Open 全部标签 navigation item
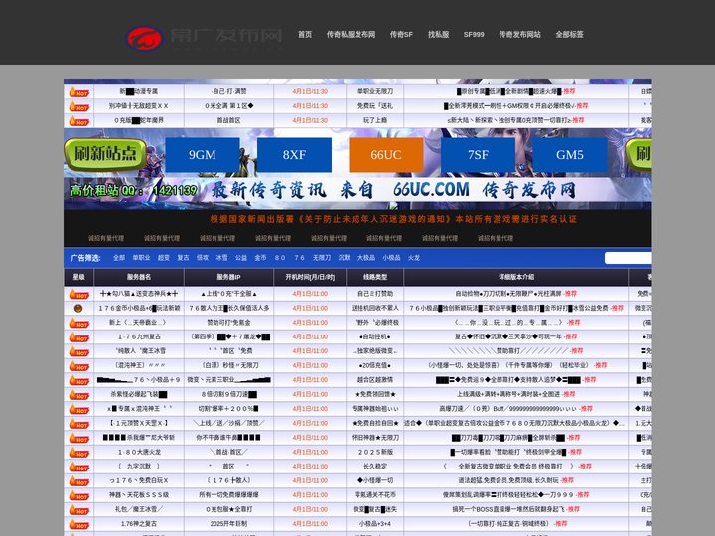 569,34
